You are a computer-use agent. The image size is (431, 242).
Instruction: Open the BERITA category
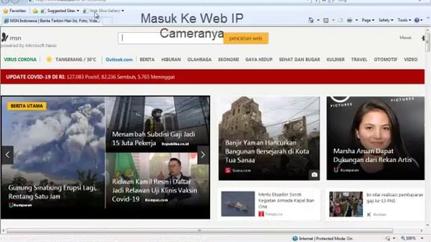point(147,60)
